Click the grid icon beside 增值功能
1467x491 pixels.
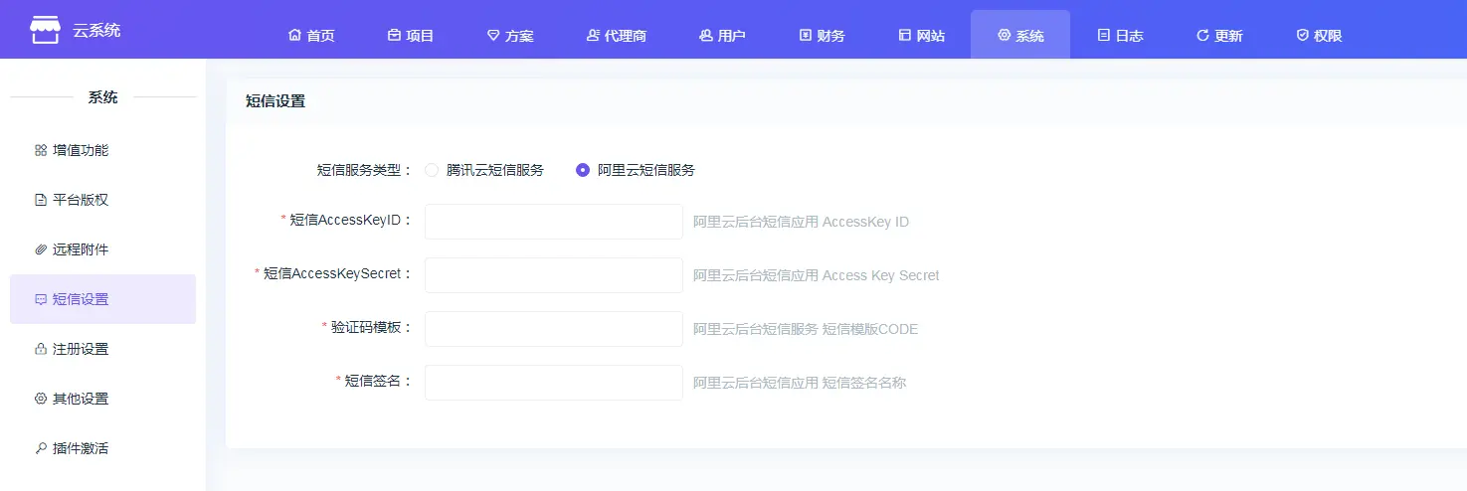pos(41,150)
